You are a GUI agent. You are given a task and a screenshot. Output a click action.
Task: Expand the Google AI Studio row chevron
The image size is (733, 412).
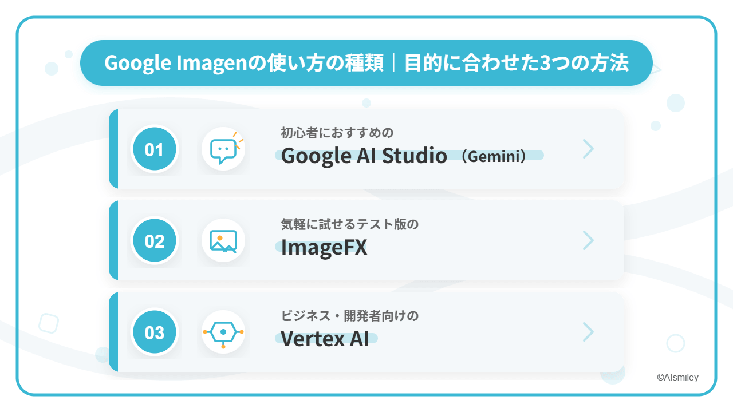click(588, 149)
